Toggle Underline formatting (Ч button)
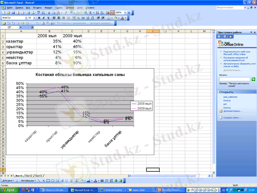This screenshot has height=193, width=257. tap(48, 18)
